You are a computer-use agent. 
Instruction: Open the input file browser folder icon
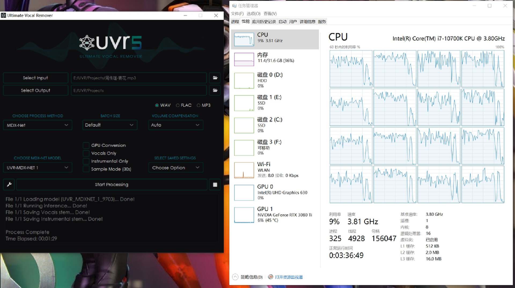point(215,78)
